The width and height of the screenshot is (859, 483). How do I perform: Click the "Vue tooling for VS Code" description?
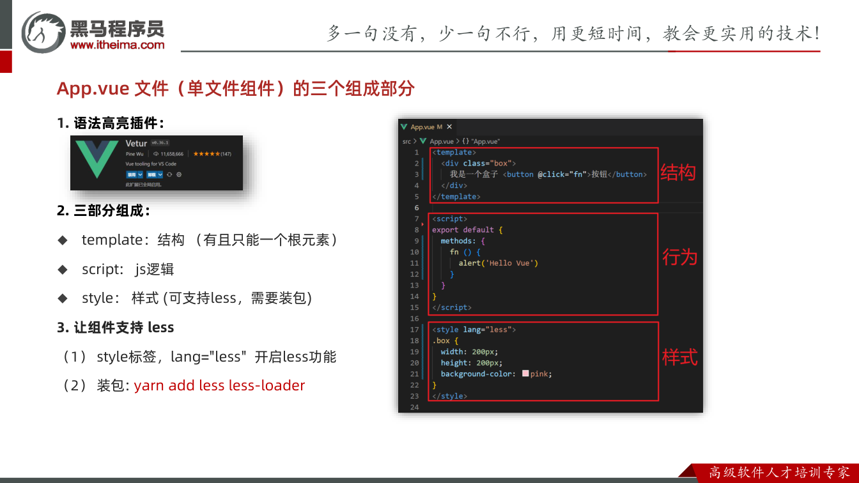pyautogui.click(x=151, y=164)
